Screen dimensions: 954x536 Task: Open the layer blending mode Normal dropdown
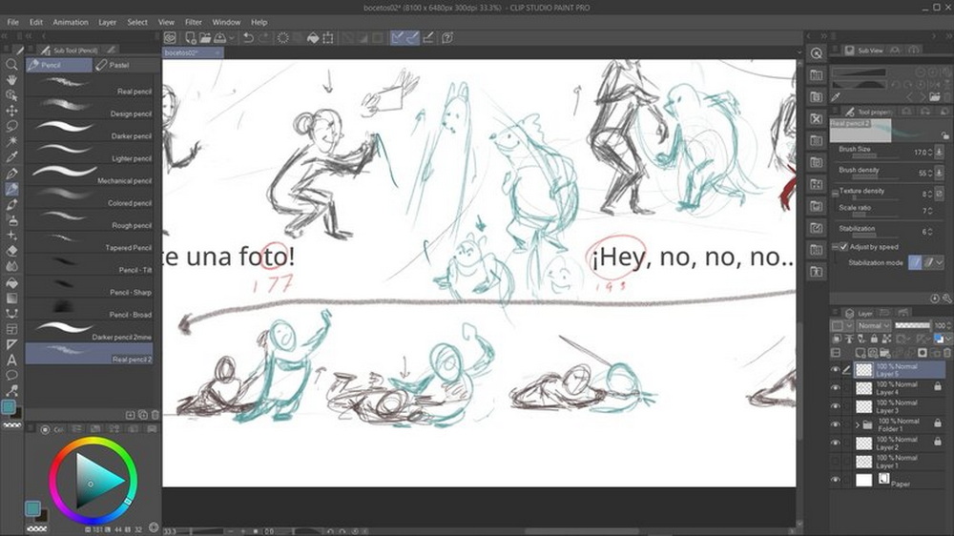click(x=873, y=325)
